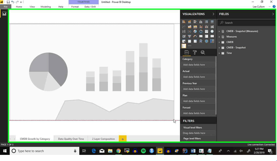Viewport: 277px width, 161px height.
Task: Open the View ribbon tab
Action: point(32,7)
